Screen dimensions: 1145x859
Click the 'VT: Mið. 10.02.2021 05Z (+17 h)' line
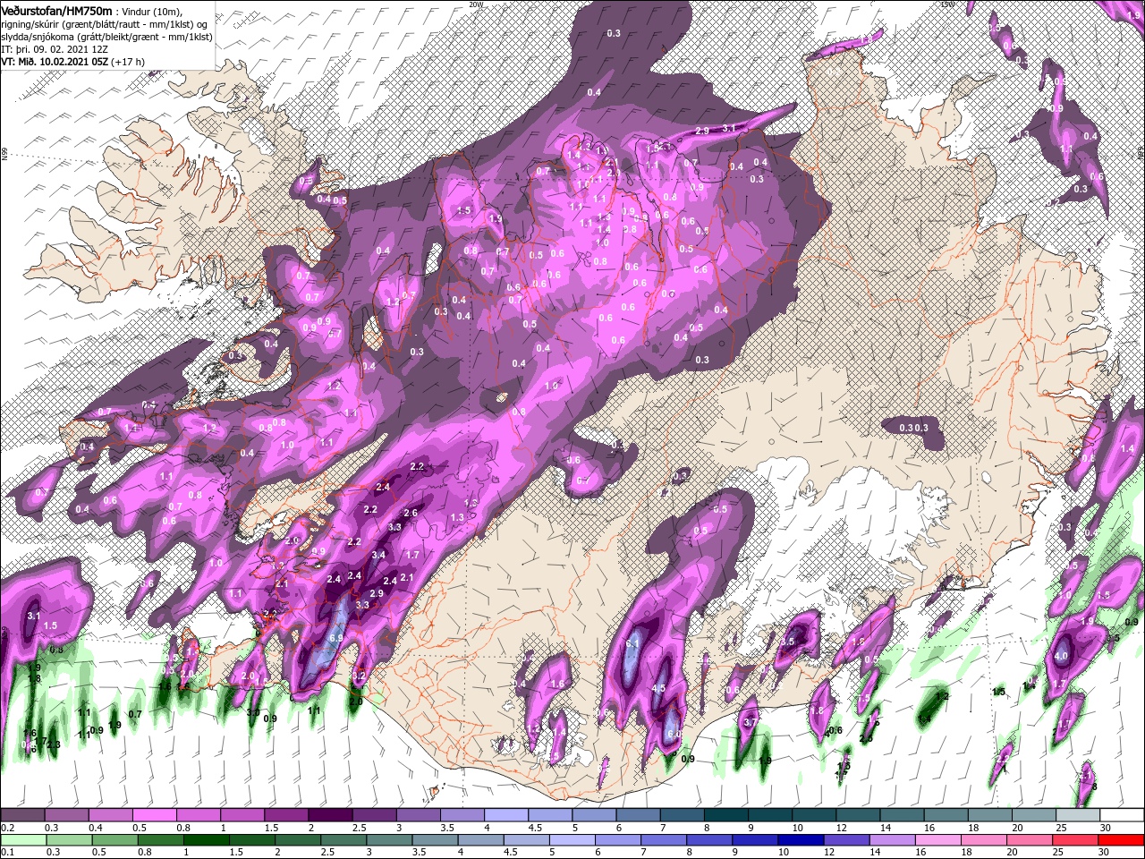(x=73, y=61)
